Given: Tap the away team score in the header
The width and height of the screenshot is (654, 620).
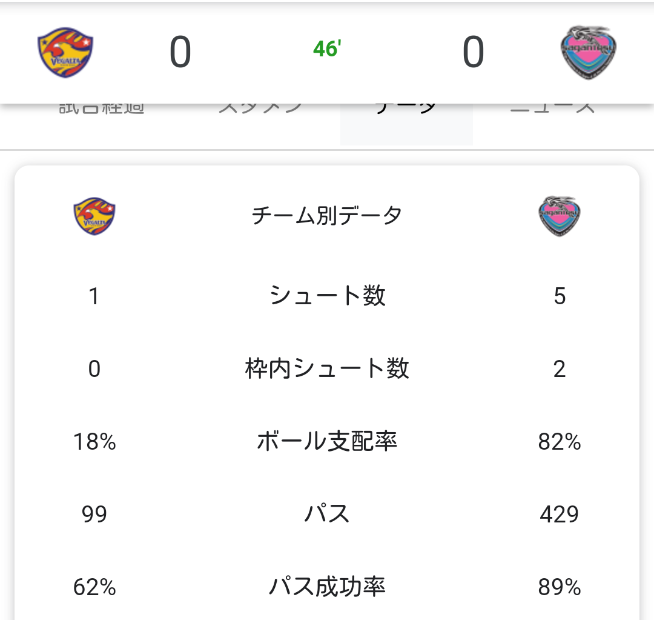Looking at the screenshot, I should coord(473,52).
